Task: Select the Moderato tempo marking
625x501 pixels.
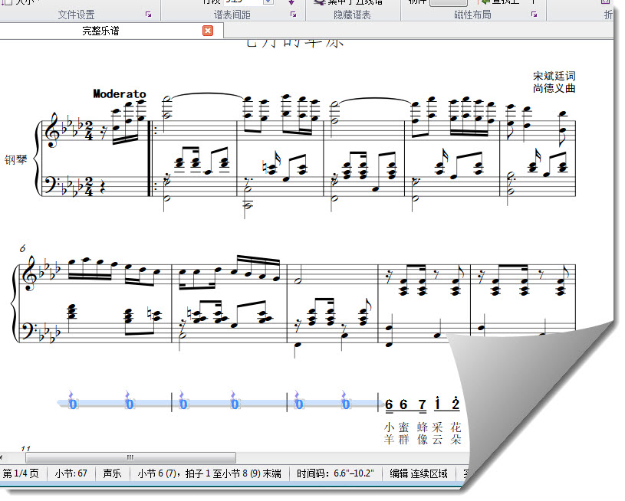Action: coord(119,93)
